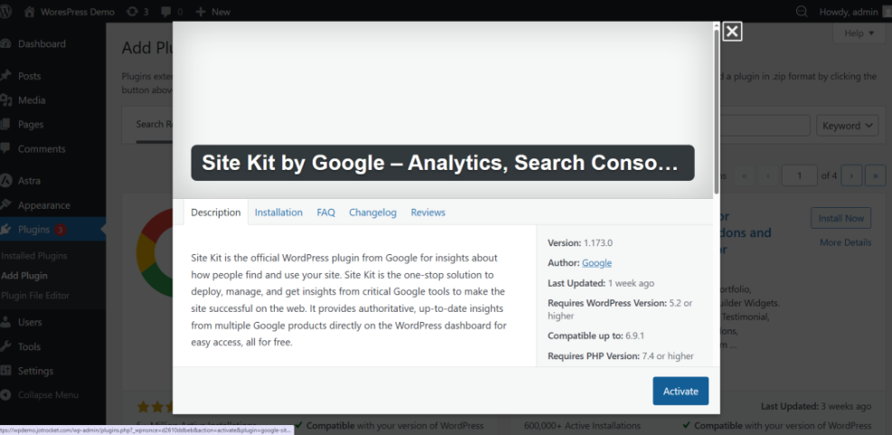Click the Compatible up to: 6.9.1 text
892x435 pixels.
pyautogui.click(x=596, y=336)
